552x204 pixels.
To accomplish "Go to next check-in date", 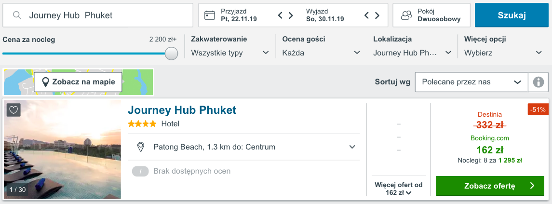I will pyautogui.click(x=291, y=15).
